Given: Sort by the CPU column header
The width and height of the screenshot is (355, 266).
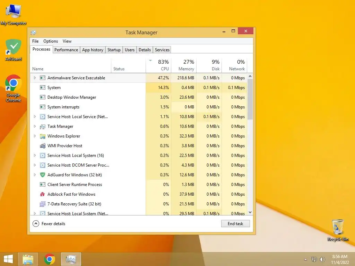Looking at the screenshot, I should pos(158,65).
